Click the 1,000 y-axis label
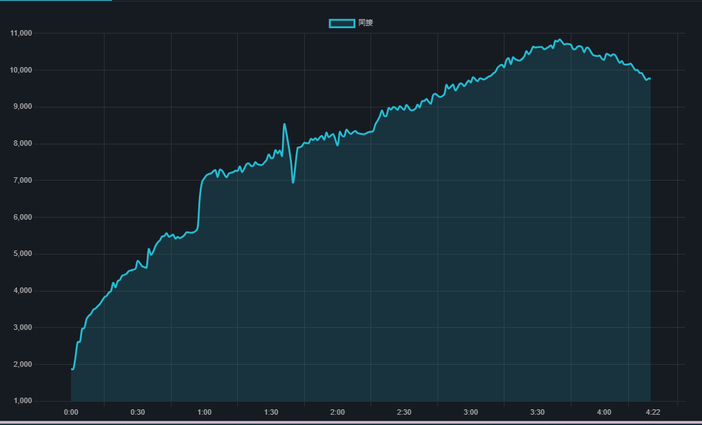The image size is (702, 425). click(x=23, y=401)
